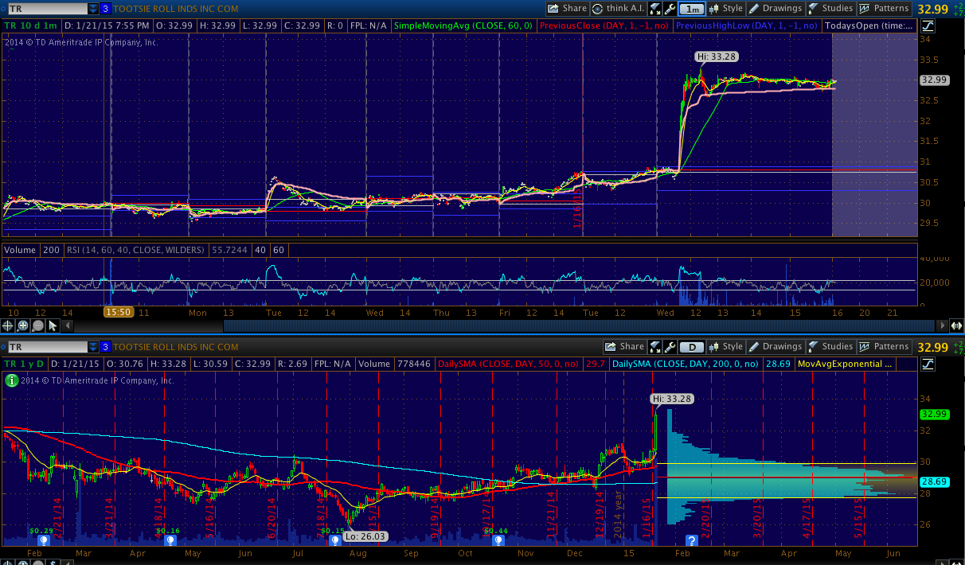Open the 1m timeframe selector

click(692, 9)
